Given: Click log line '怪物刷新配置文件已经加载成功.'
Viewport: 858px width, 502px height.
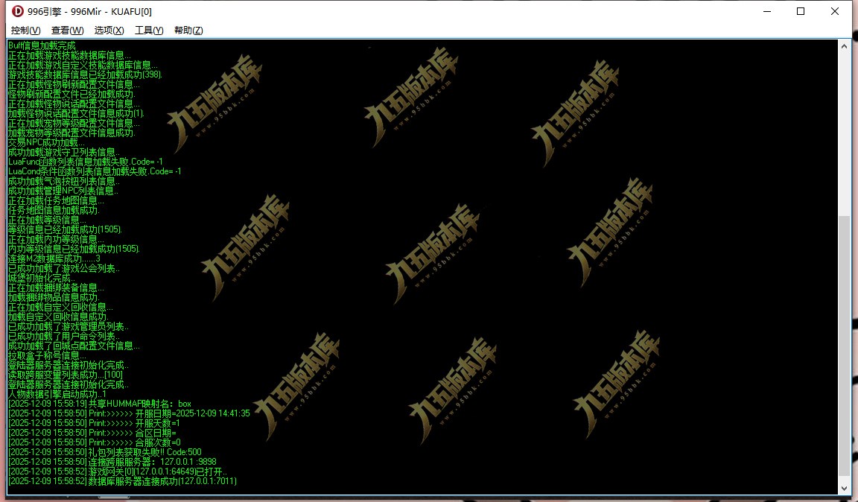Looking at the screenshot, I should pos(71,94).
